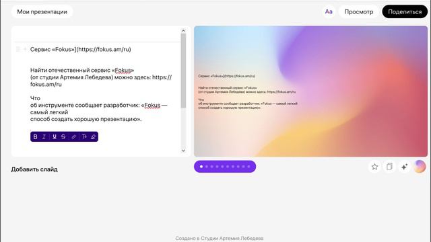This screenshot has height=242, width=431.
Task: Insert a link using the chain icon
Action: pyautogui.click(x=73, y=136)
